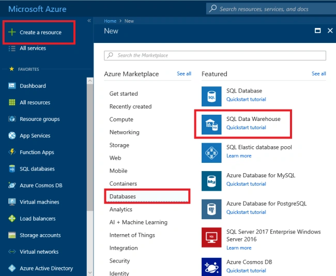This screenshot has height=276, width=336.
Task: Click the Storage accounts icon
Action: 12,235
